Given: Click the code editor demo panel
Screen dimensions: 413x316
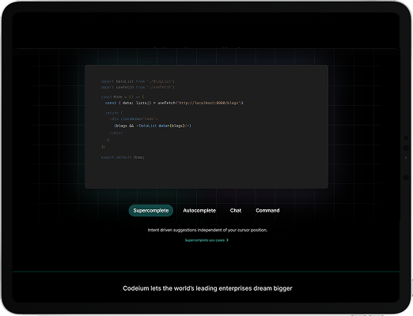Looking at the screenshot, I should click(206, 127).
